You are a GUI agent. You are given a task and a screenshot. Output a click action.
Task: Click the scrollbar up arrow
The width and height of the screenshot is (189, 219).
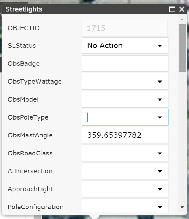pos(182,19)
